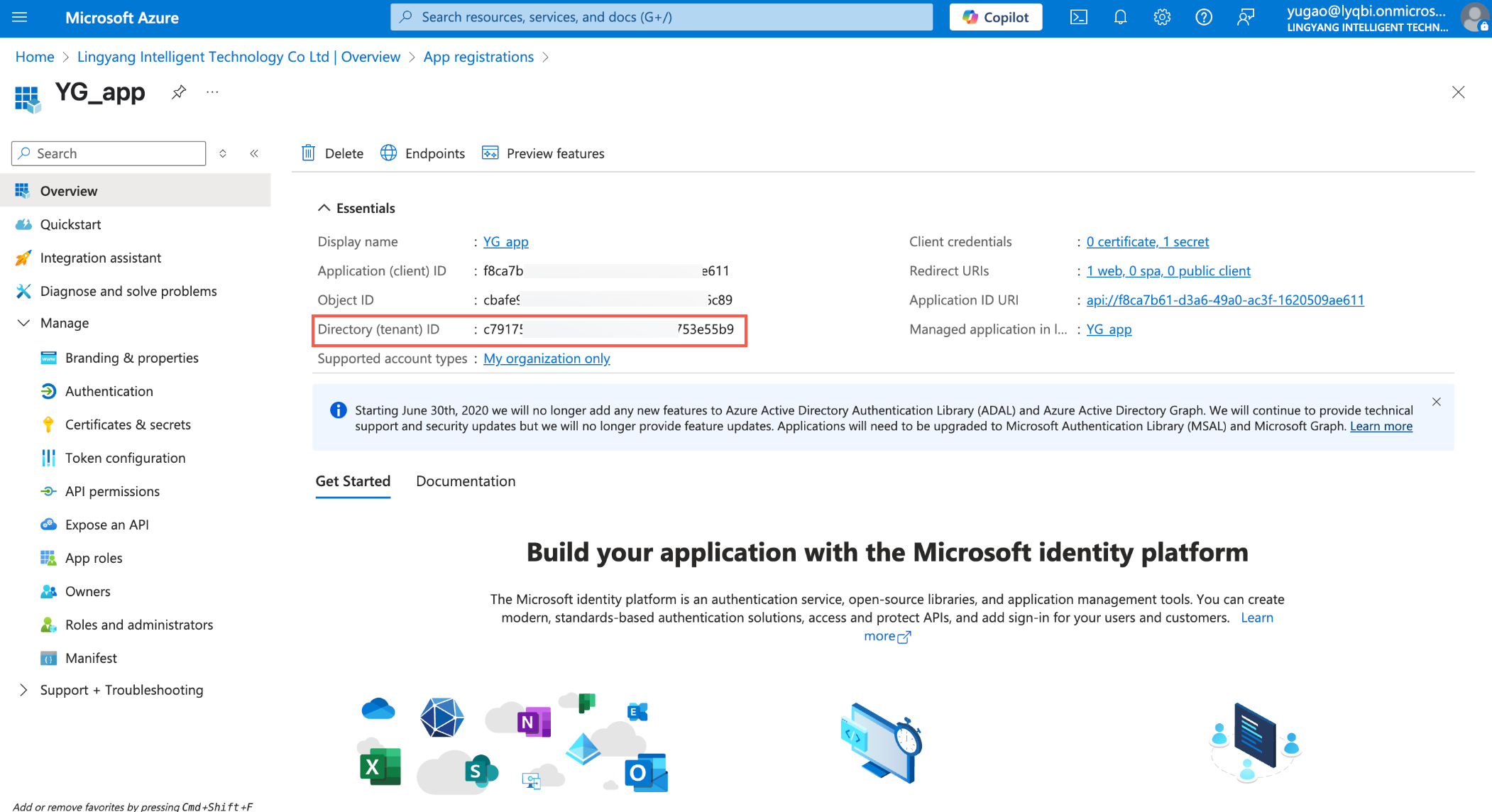The image size is (1492, 812).
Task: Open Certificates & secrets menu item
Action: coord(128,424)
